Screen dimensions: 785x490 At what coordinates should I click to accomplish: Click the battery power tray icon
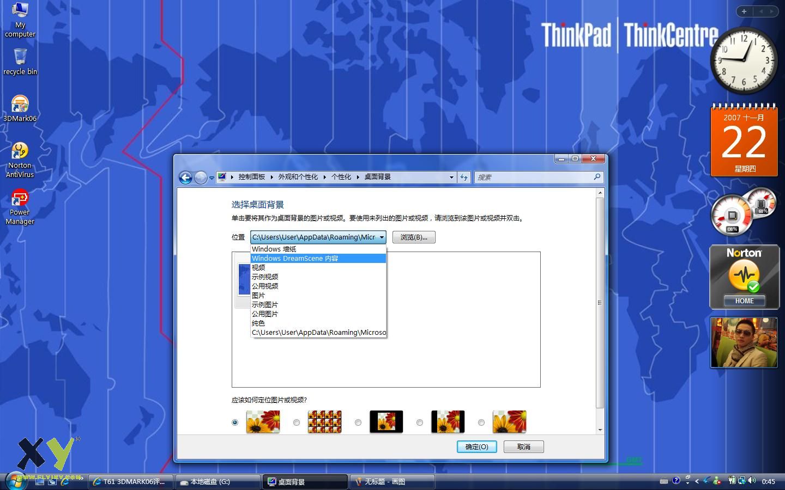[732, 481]
